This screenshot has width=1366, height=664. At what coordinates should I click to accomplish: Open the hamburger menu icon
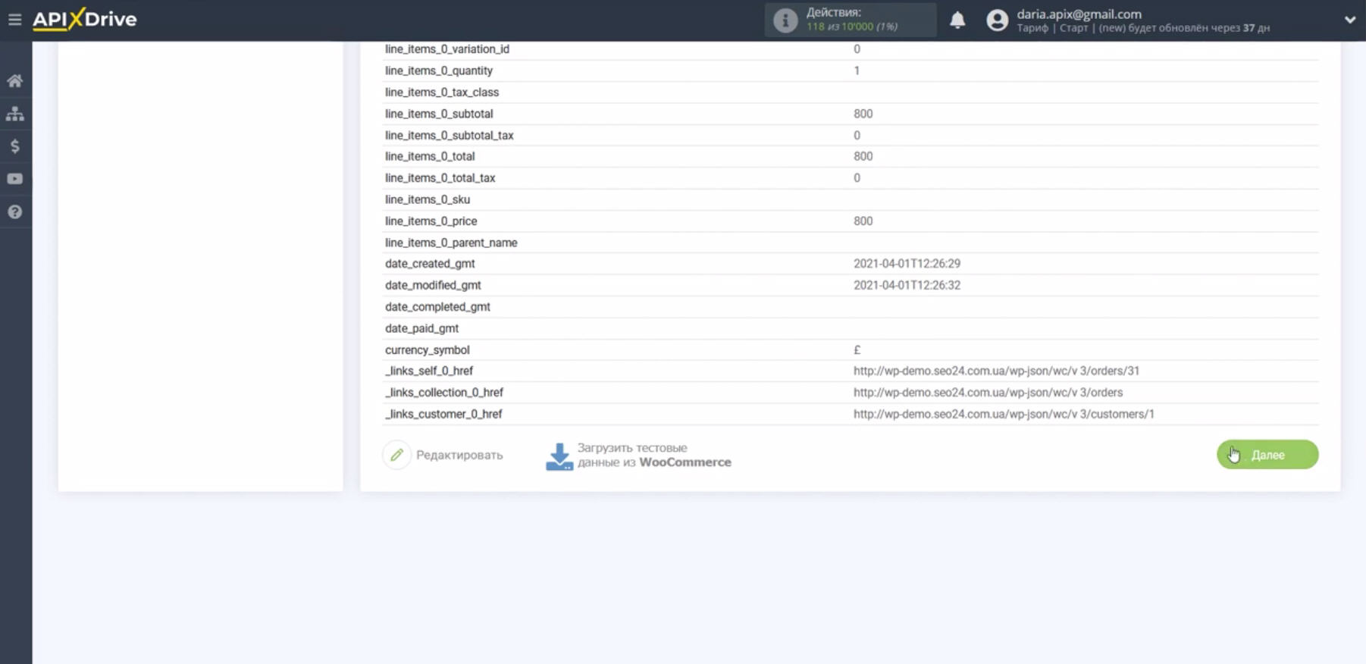click(14, 20)
